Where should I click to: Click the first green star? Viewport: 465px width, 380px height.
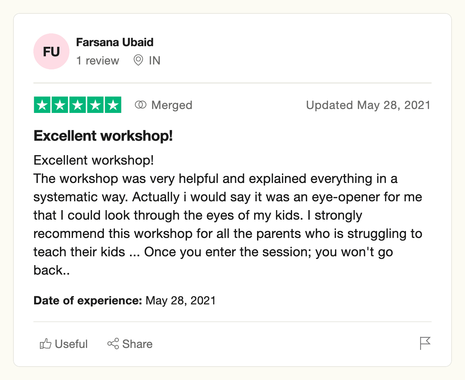[42, 105]
